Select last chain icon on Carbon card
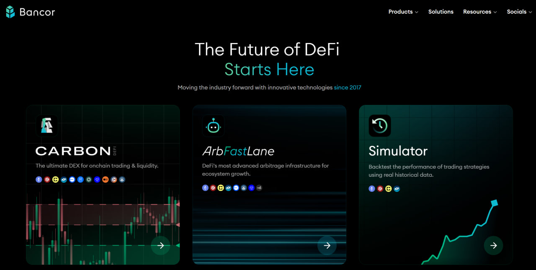This screenshot has width=536, height=270. click(x=122, y=179)
